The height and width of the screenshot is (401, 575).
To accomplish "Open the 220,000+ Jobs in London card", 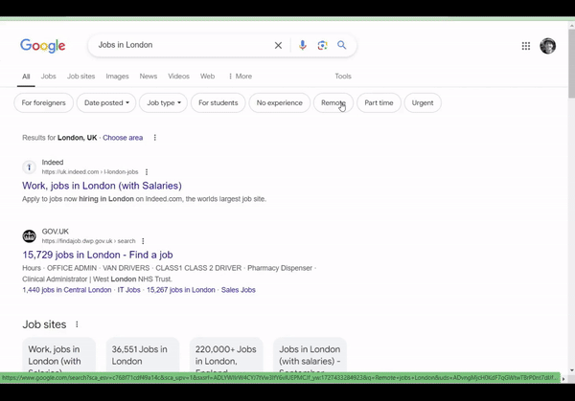I will (226, 355).
